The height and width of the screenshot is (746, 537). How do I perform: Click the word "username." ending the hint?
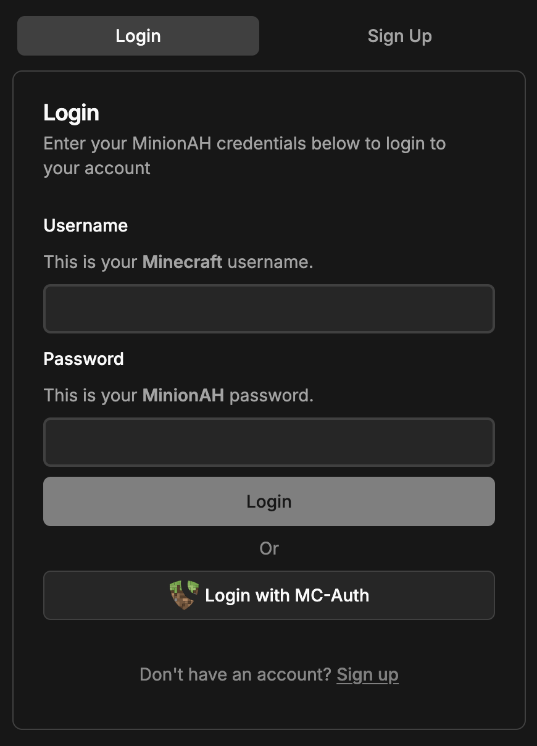click(270, 262)
